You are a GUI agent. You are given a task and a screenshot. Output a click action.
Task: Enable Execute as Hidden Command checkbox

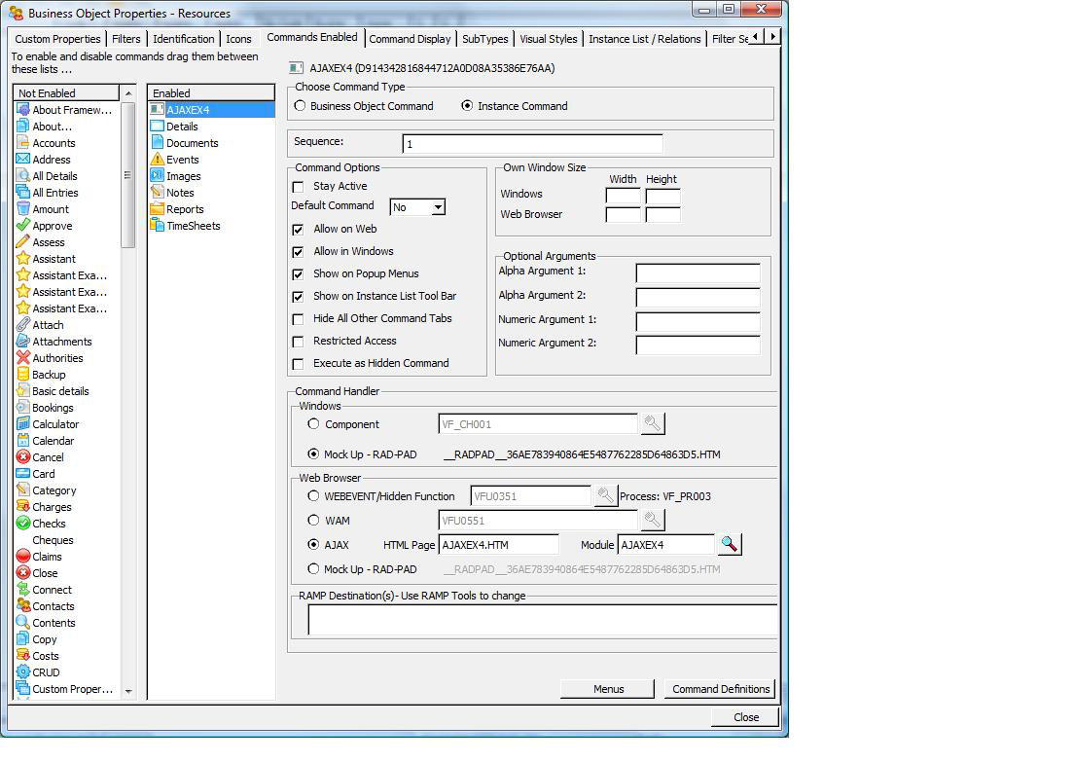[x=298, y=364]
